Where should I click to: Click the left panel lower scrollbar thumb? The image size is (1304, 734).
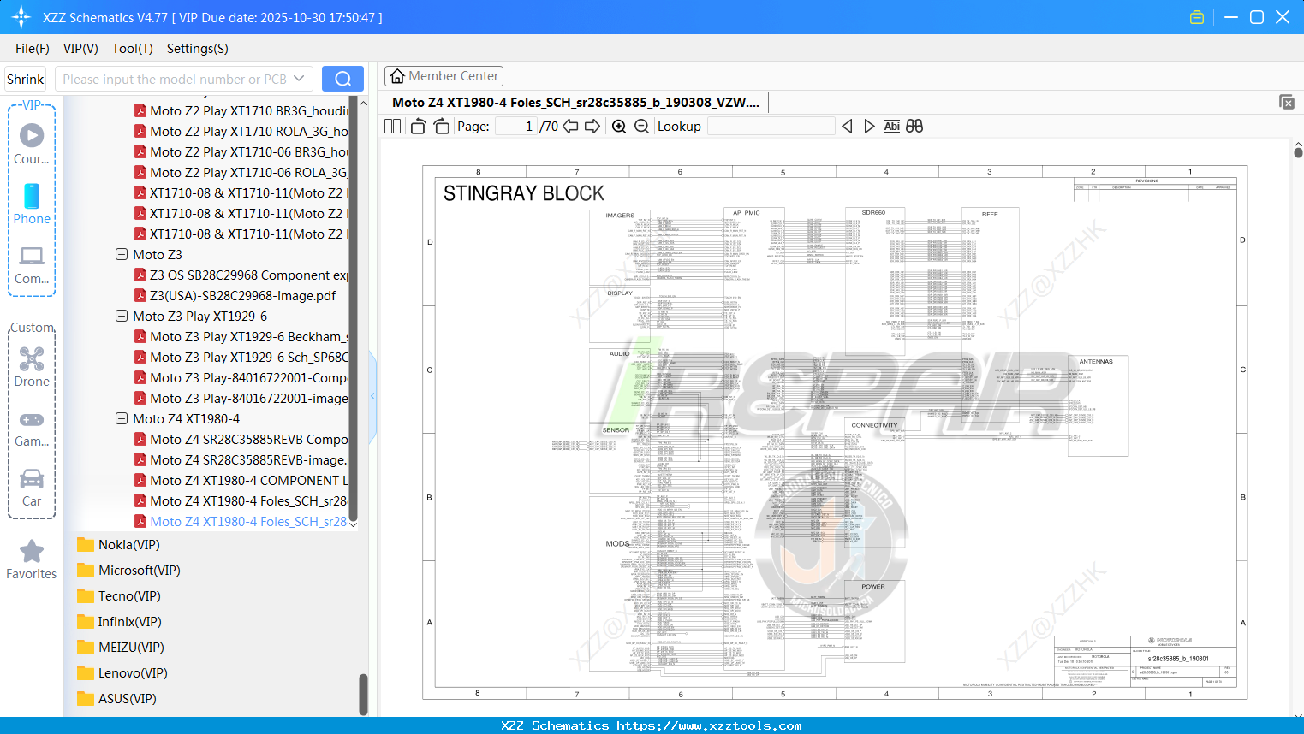point(363,694)
